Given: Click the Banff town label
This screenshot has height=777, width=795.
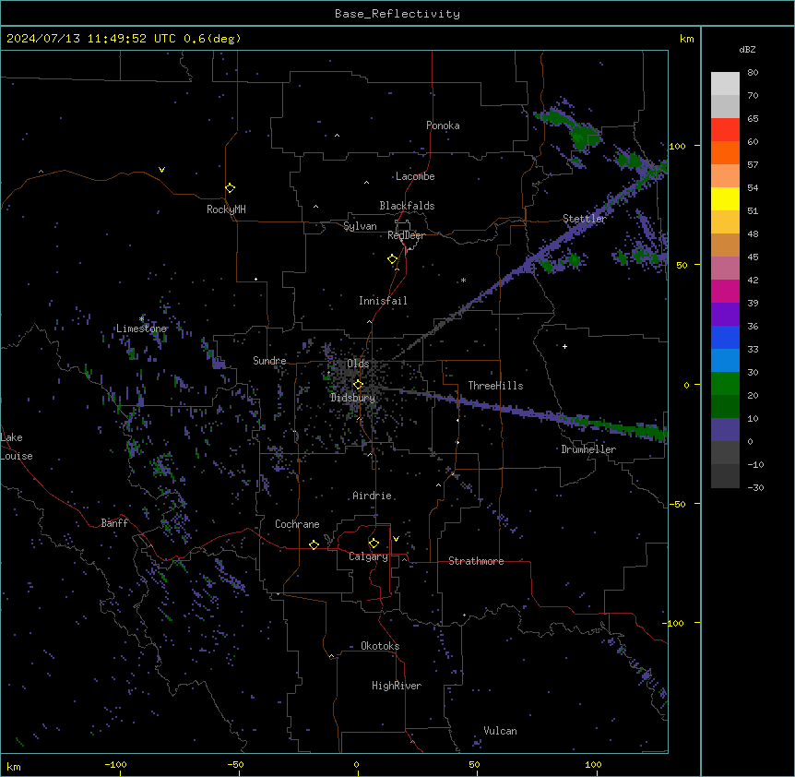Looking at the screenshot, I should click(114, 523).
